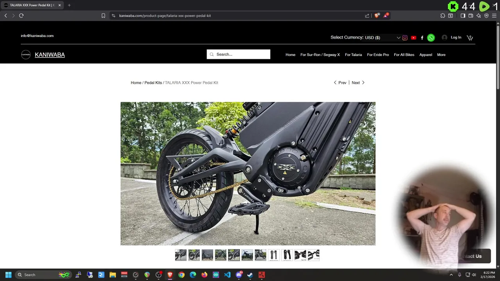This screenshot has height=281, width=500.
Task: Toggle the browser sidebar panel
Action: pyautogui.click(x=463, y=16)
